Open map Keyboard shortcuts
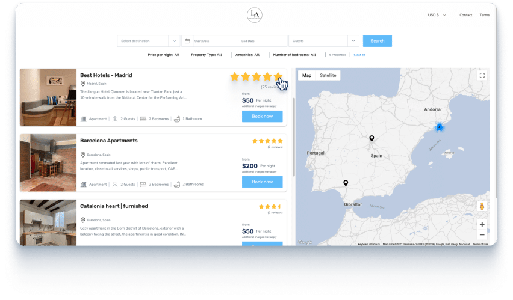This screenshot has width=513, height=300. [x=368, y=244]
